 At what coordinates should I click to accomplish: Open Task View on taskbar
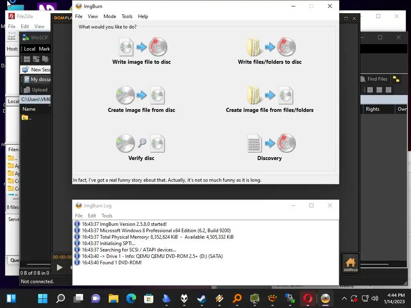coord(78,298)
